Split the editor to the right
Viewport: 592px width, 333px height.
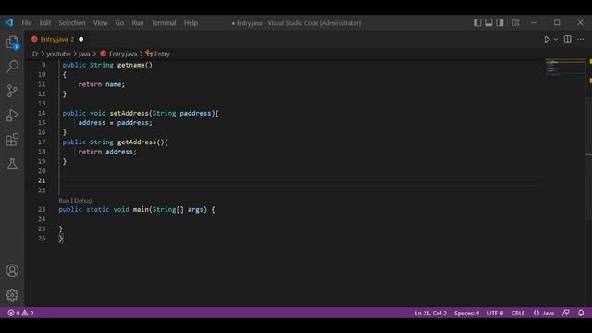tap(567, 39)
